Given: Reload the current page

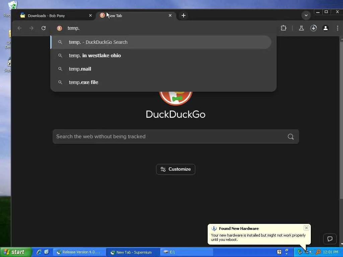Looking at the screenshot, I should (x=44, y=28).
